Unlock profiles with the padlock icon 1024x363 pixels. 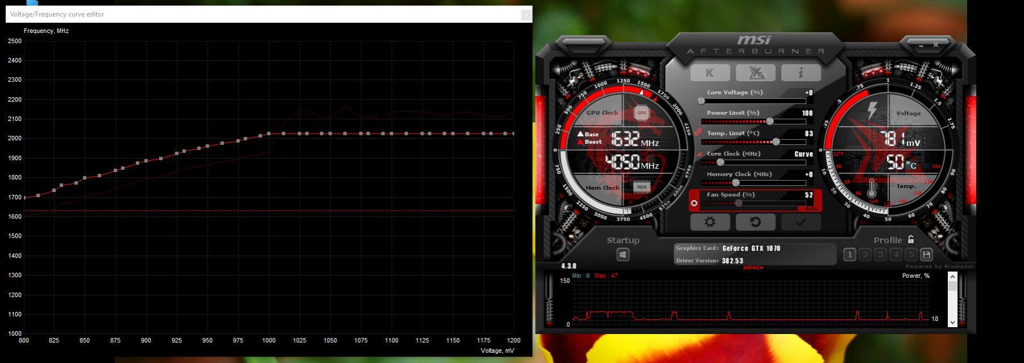911,240
